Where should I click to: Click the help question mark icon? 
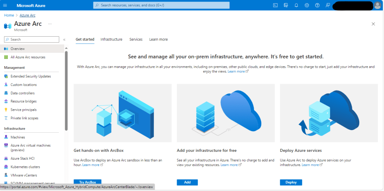(317, 5)
